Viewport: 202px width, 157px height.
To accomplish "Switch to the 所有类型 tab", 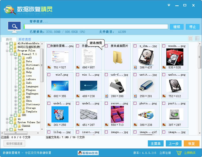I will pos(25,39).
